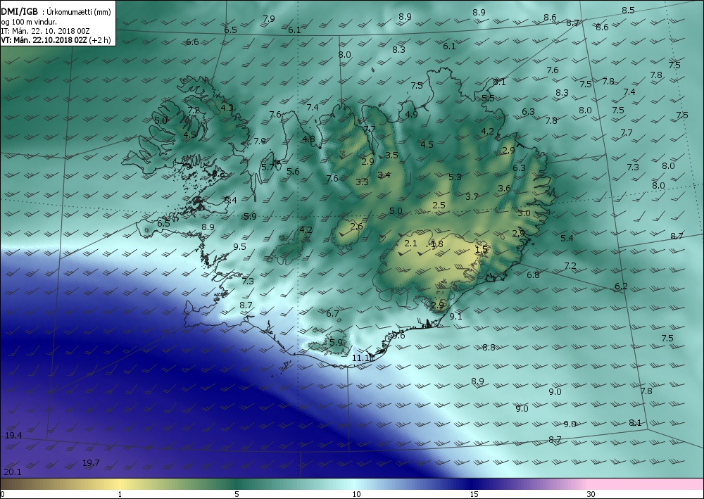This screenshot has height=499, width=704.
Task: Click the 3.4 value on the map
Action: tap(384, 175)
